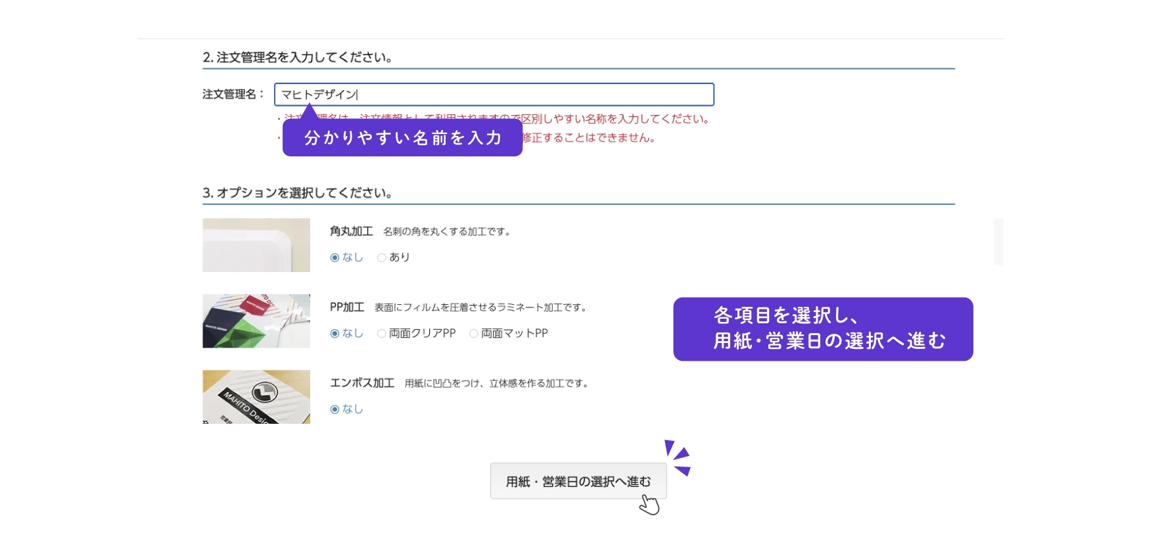The width and height of the screenshot is (1164, 548).
Task: Click the 用紙・営業日の選択へ進む button
Action: click(578, 482)
